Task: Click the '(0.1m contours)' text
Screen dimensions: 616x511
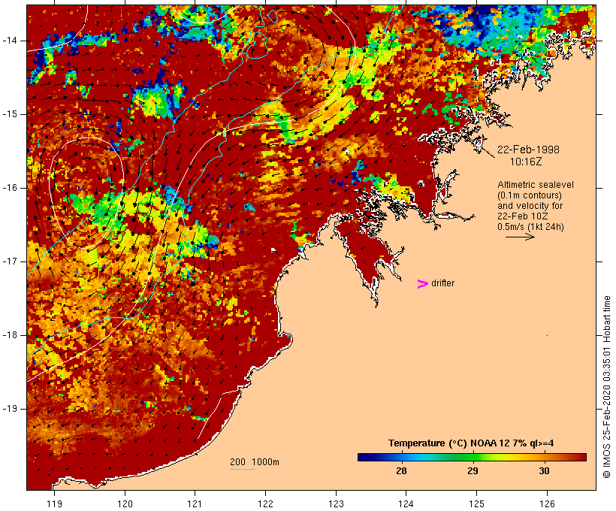Action: tap(530, 195)
